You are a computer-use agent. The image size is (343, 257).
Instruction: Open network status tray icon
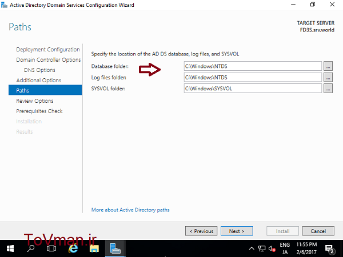click(262, 248)
